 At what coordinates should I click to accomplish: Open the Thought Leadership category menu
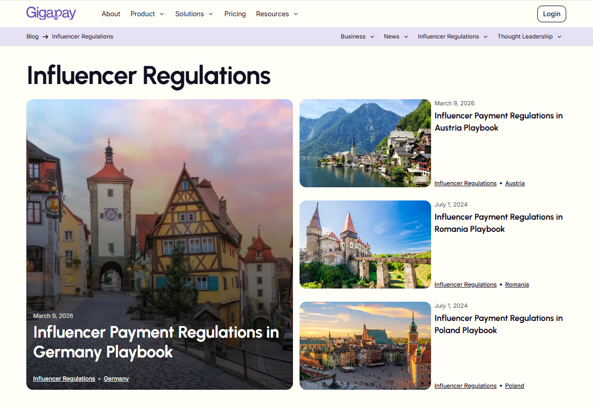(525, 37)
